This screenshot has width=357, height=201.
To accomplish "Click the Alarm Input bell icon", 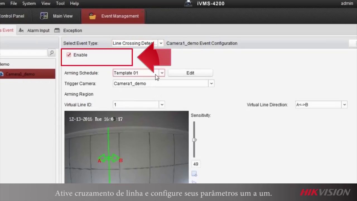I will [22, 30].
